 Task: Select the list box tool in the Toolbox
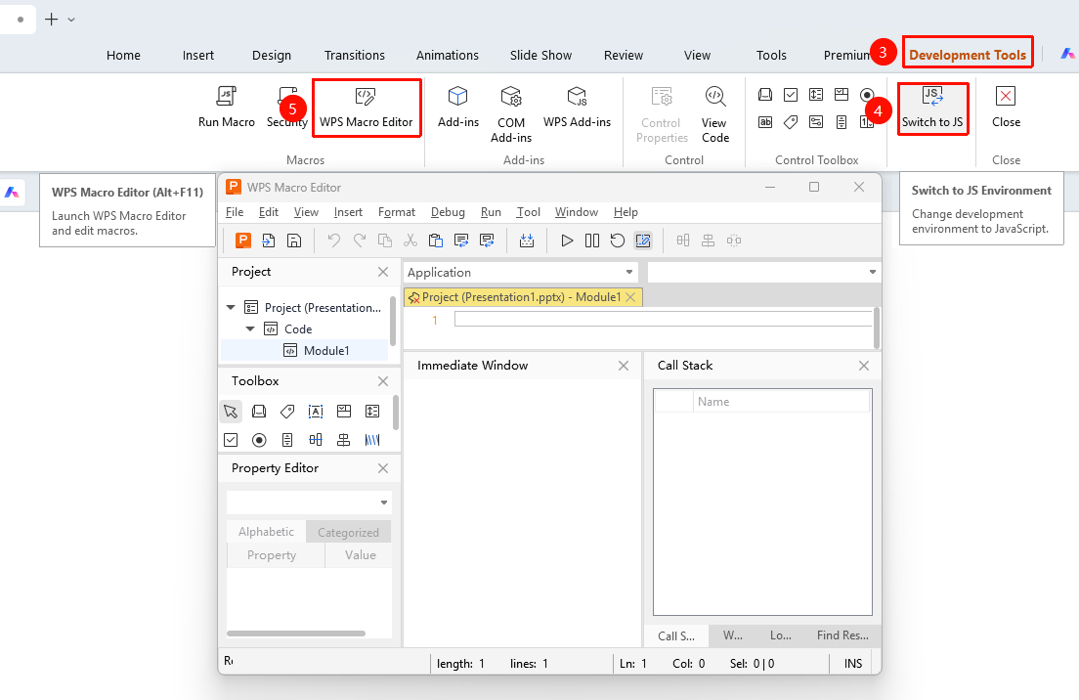372,412
